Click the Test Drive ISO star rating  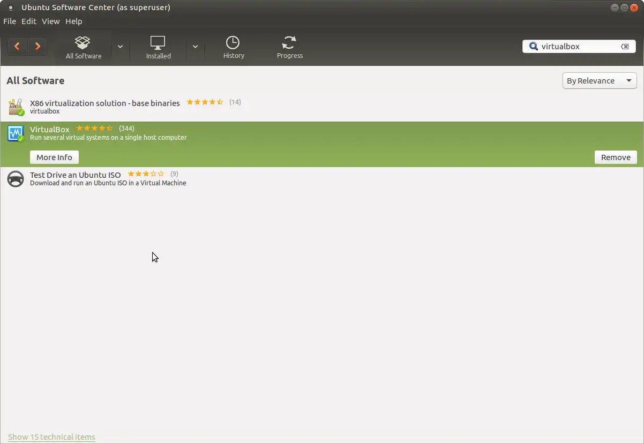[x=146, y=174]
